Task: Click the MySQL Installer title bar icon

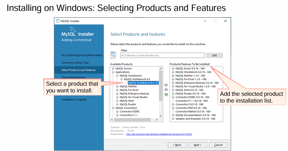Action: point(58,21)
